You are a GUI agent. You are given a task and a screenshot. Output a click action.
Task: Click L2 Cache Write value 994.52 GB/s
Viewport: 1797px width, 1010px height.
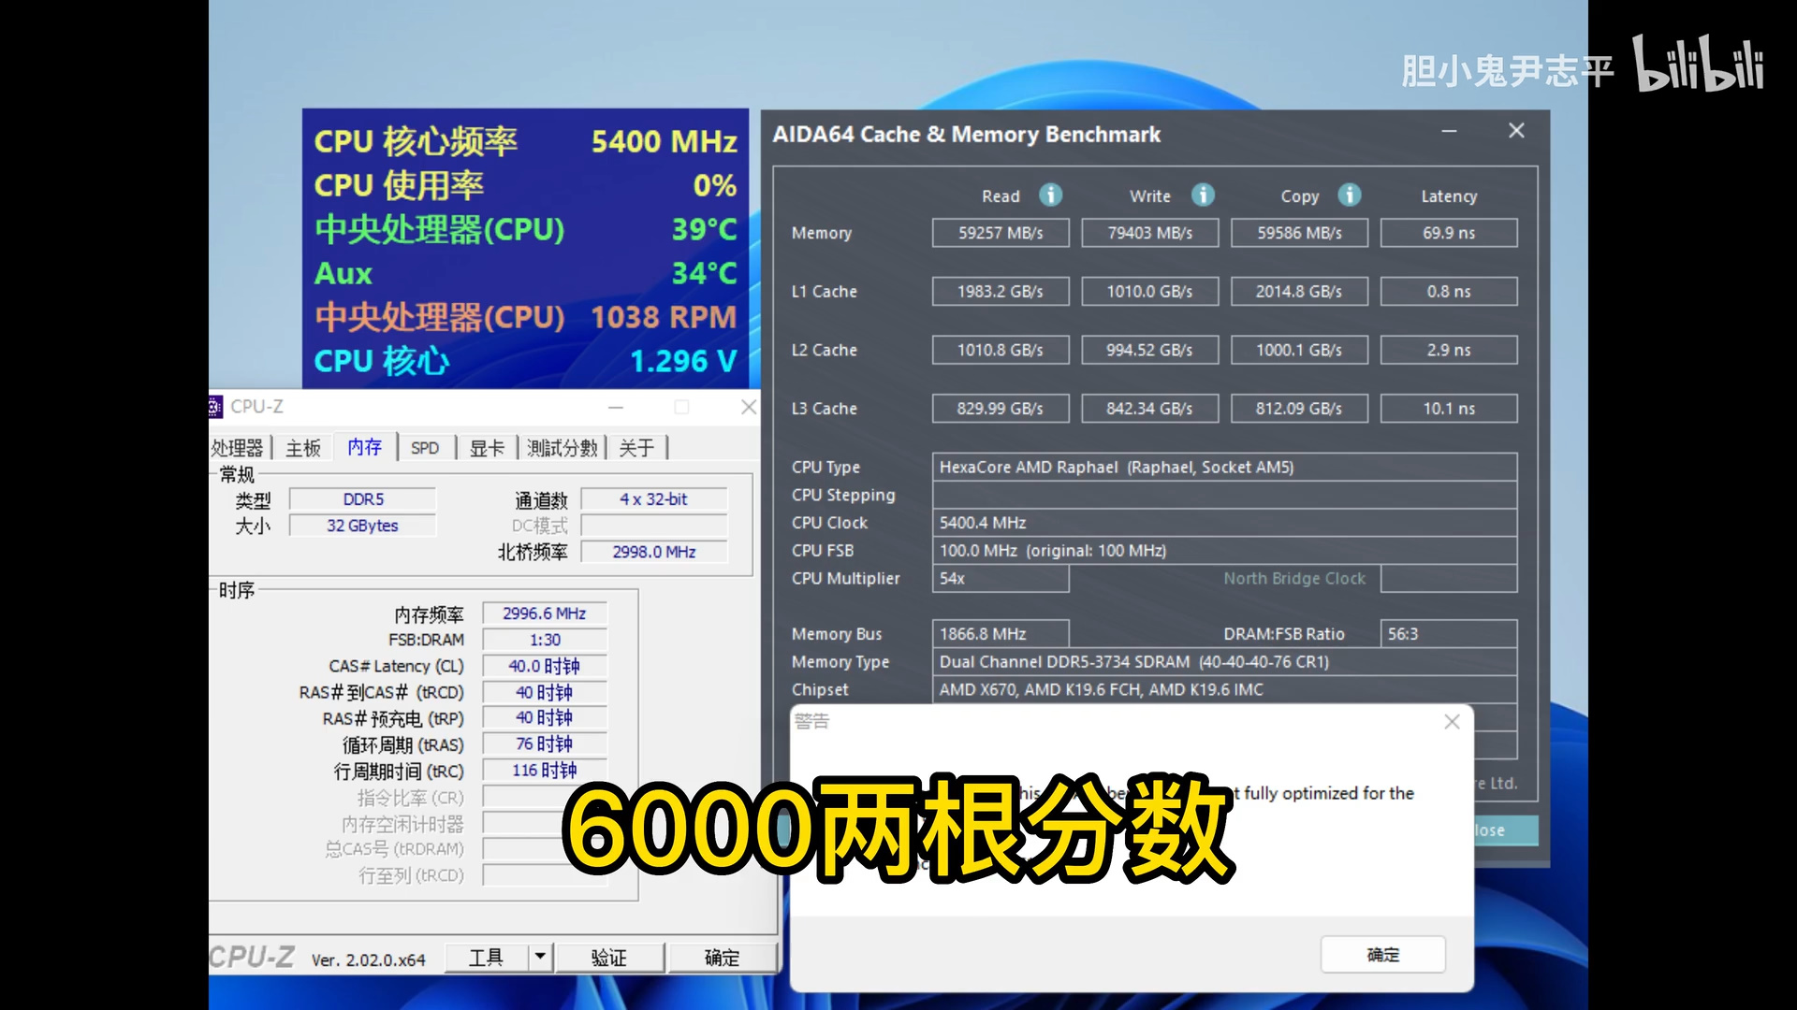[x=1150, y=350]
